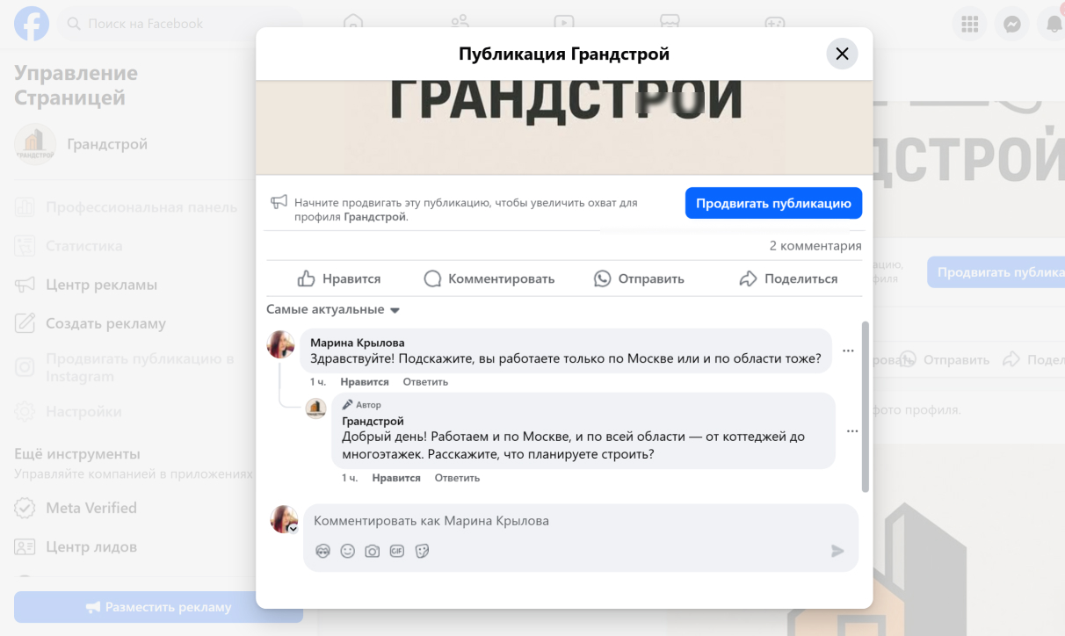Click the comments scrollbar in dialog
1065x636 pixels.
[x=866, y=406]
